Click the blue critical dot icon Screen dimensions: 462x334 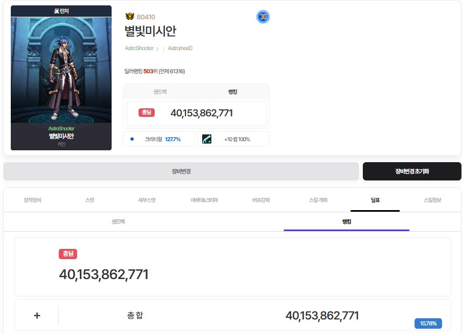[x=132, y=139]
